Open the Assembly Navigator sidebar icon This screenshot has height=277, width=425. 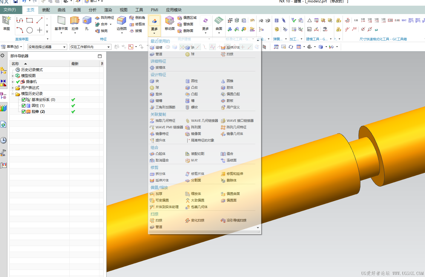3,71
